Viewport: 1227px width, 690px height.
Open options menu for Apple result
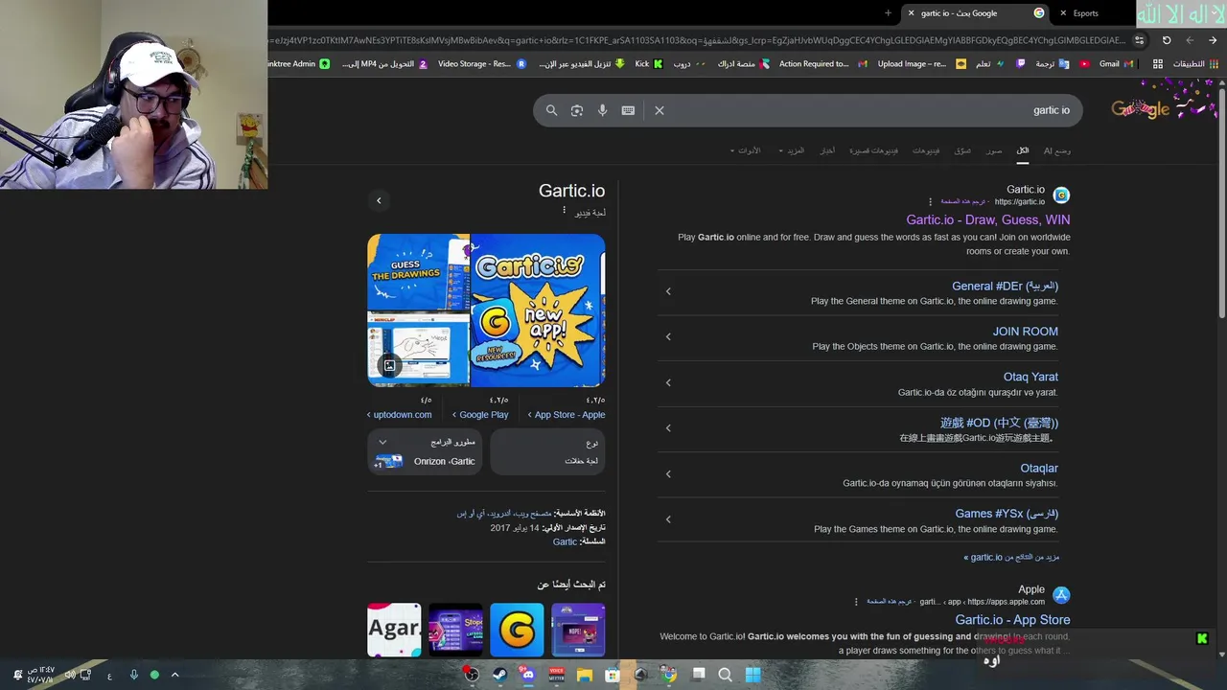tap(856, 602)
